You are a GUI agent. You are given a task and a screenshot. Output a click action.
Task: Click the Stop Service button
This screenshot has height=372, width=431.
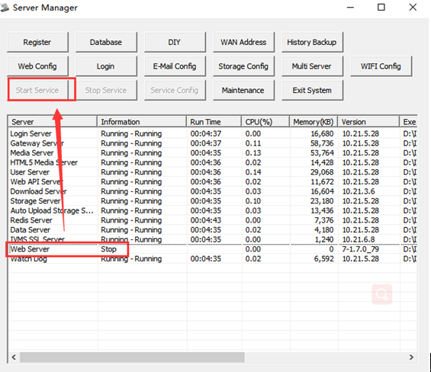106,91
